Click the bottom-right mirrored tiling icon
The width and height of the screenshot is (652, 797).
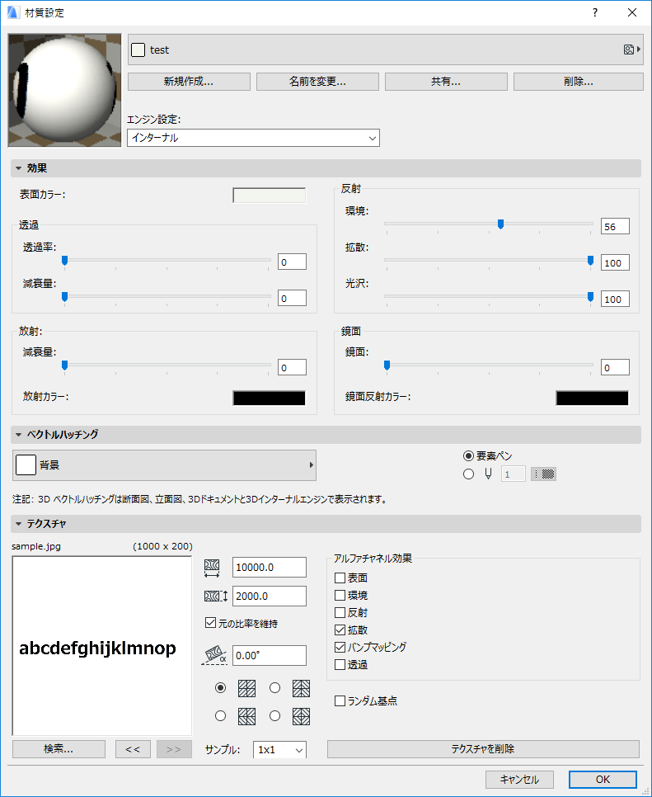301,716
